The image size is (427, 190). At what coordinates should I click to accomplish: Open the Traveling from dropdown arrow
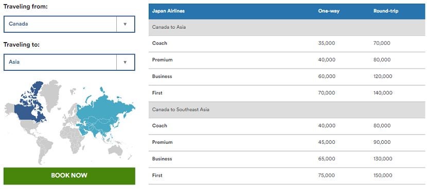125,24
